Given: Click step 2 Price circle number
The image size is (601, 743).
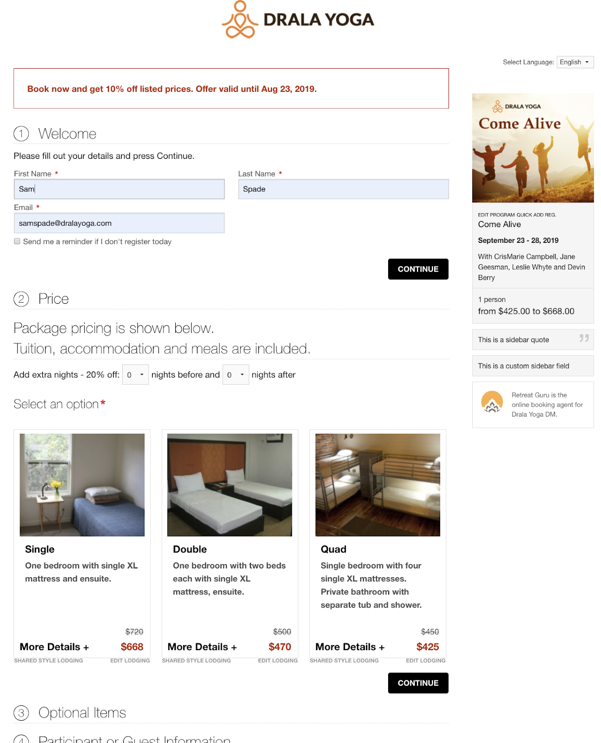Looking at the screenshot, I should pyautogui.click(x=21, y=299).
